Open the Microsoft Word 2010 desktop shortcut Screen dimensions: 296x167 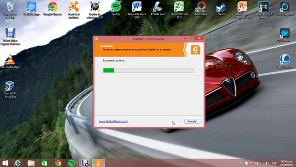[137, 10]
